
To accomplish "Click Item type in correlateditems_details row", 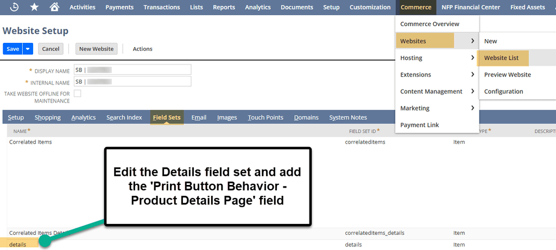I will coord(459,233).
